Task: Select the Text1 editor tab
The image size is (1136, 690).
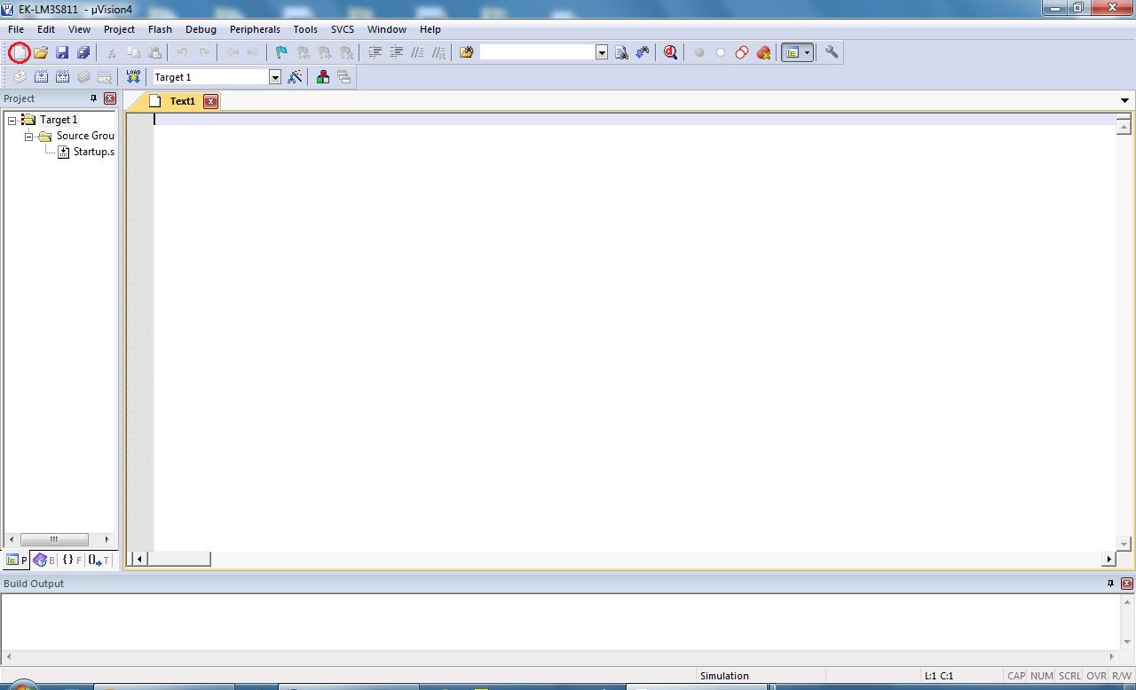Action: [x=182, y=101]
